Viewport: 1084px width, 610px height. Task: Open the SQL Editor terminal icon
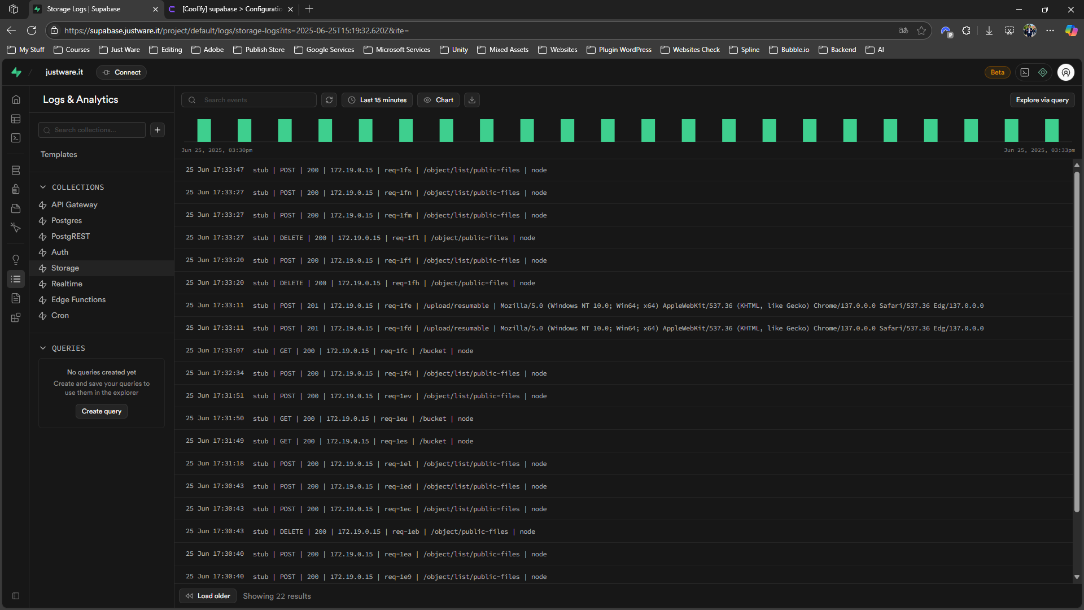click(x=15, y=138)
